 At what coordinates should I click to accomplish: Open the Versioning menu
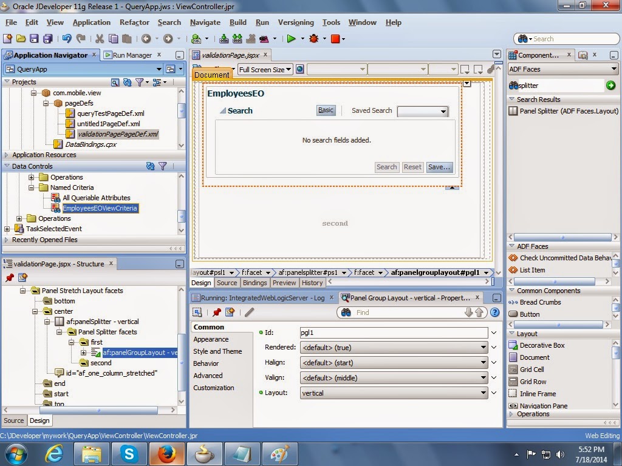[x=296, y=22]
